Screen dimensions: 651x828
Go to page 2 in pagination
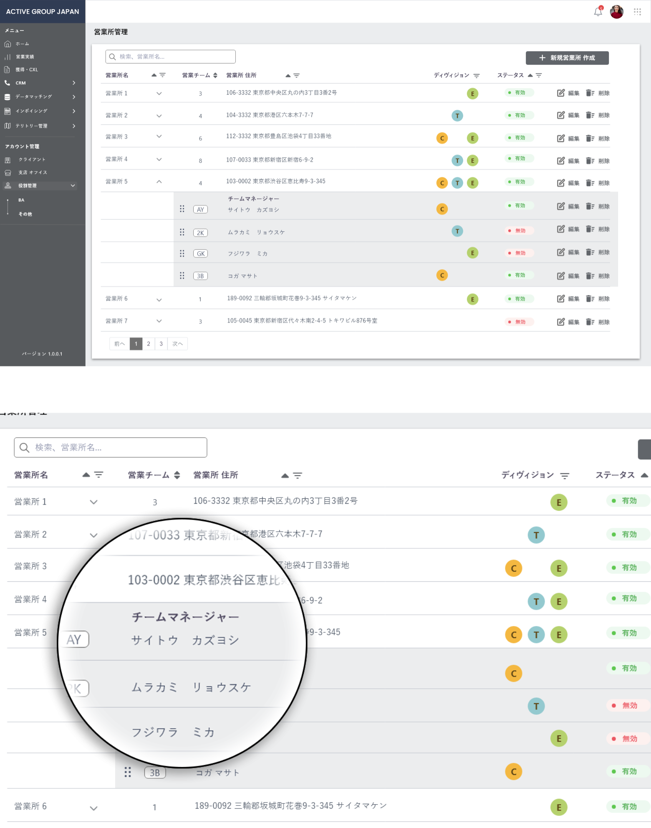pyautogui.click(x=149, y=344)
